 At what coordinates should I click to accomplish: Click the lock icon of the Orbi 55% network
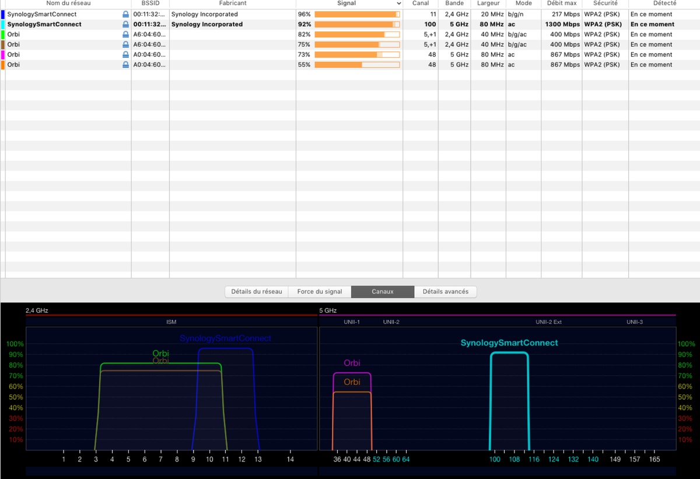tap(125, 65)
